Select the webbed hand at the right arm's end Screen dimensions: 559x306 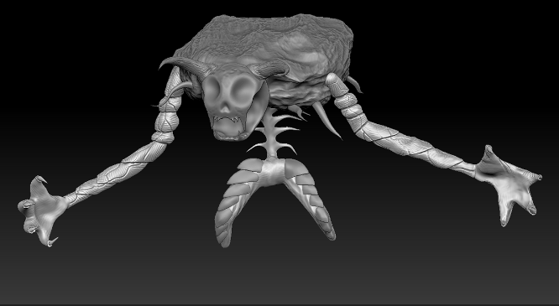(508, 184)
